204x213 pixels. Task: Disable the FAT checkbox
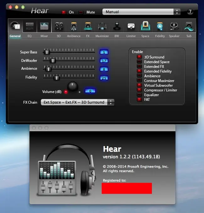139,100
